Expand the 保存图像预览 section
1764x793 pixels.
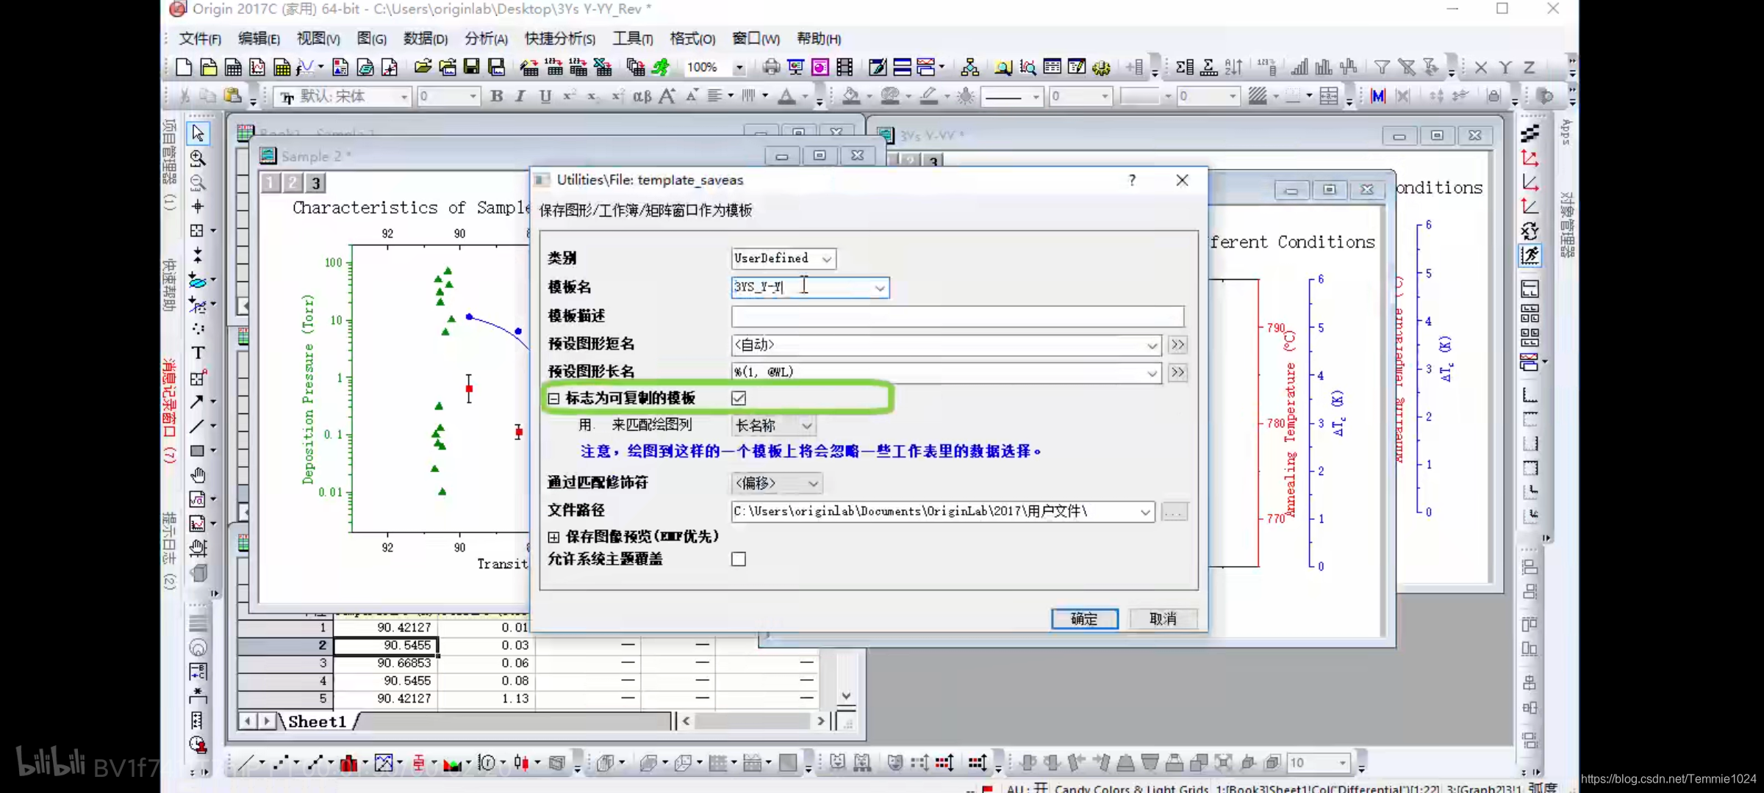(553, 537)
